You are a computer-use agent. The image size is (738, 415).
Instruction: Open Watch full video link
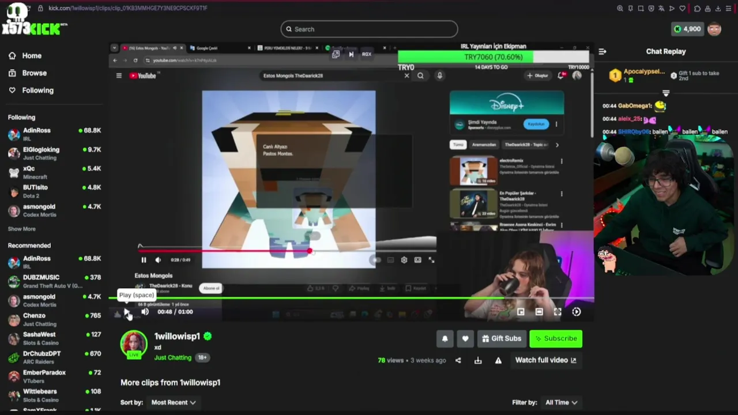(x=545, y=360)
